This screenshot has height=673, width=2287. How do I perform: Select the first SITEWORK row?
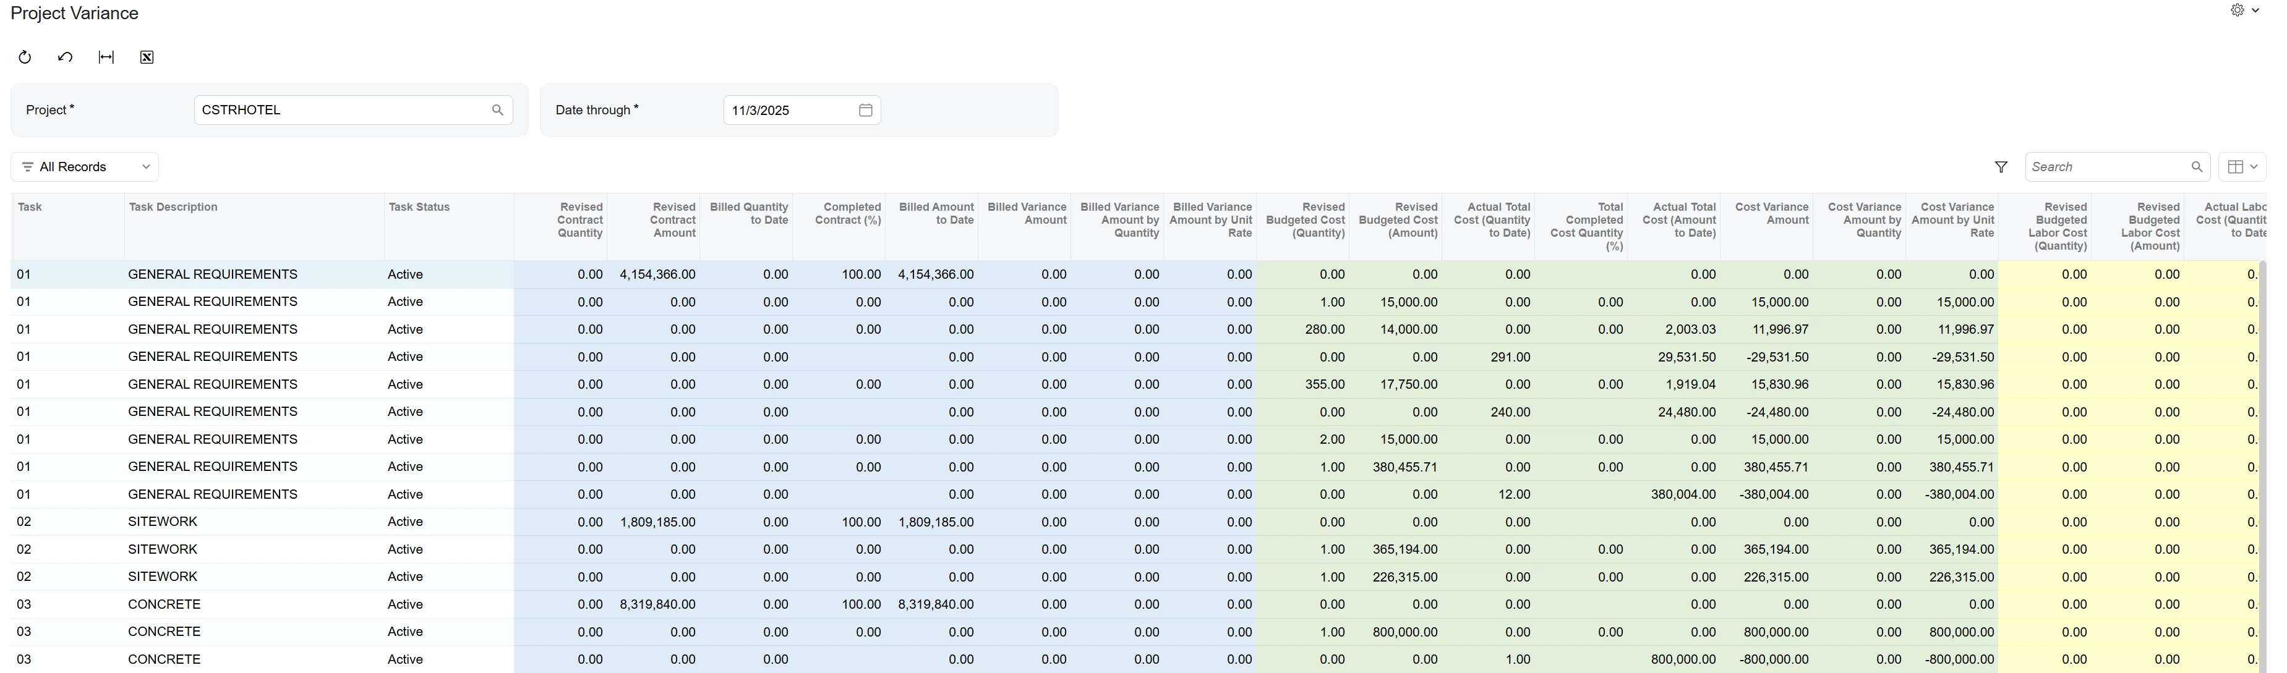coord(163,522)
